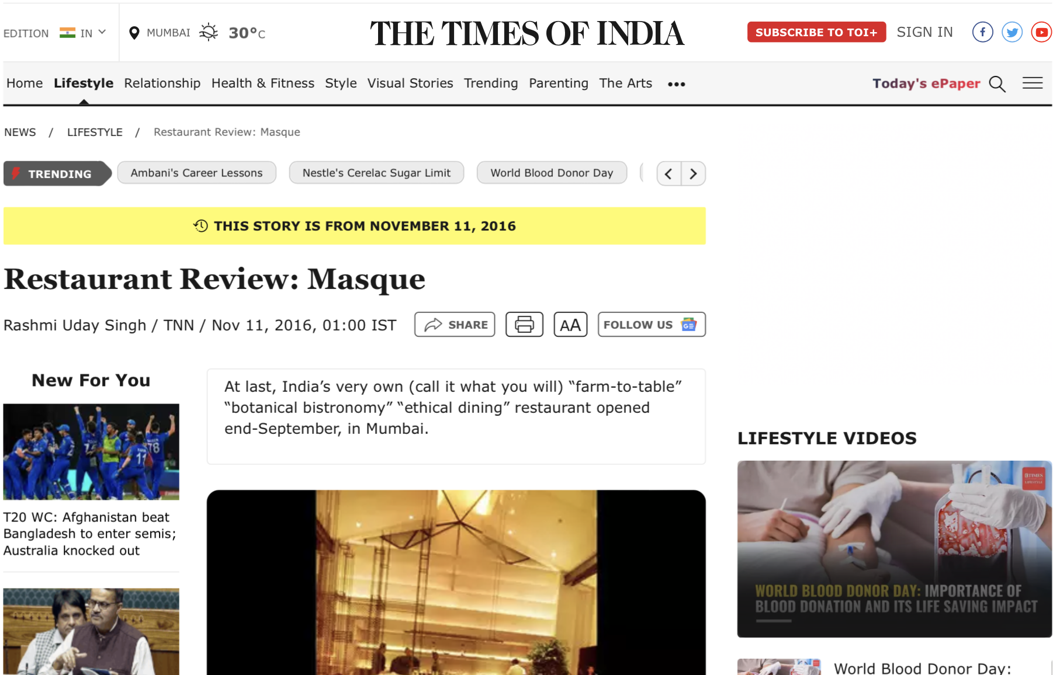This screenshot has width=1053, height=675.
Task: Click Subscribe to TOI+ button
Action: pyautogui.click(x=816, y=32)
